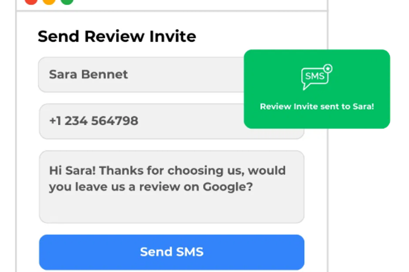Click the word Bennet in name field

click(x=105, y=74)
